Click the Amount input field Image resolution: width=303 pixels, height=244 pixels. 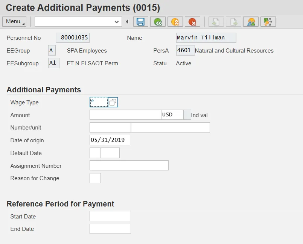click(125, 114)
